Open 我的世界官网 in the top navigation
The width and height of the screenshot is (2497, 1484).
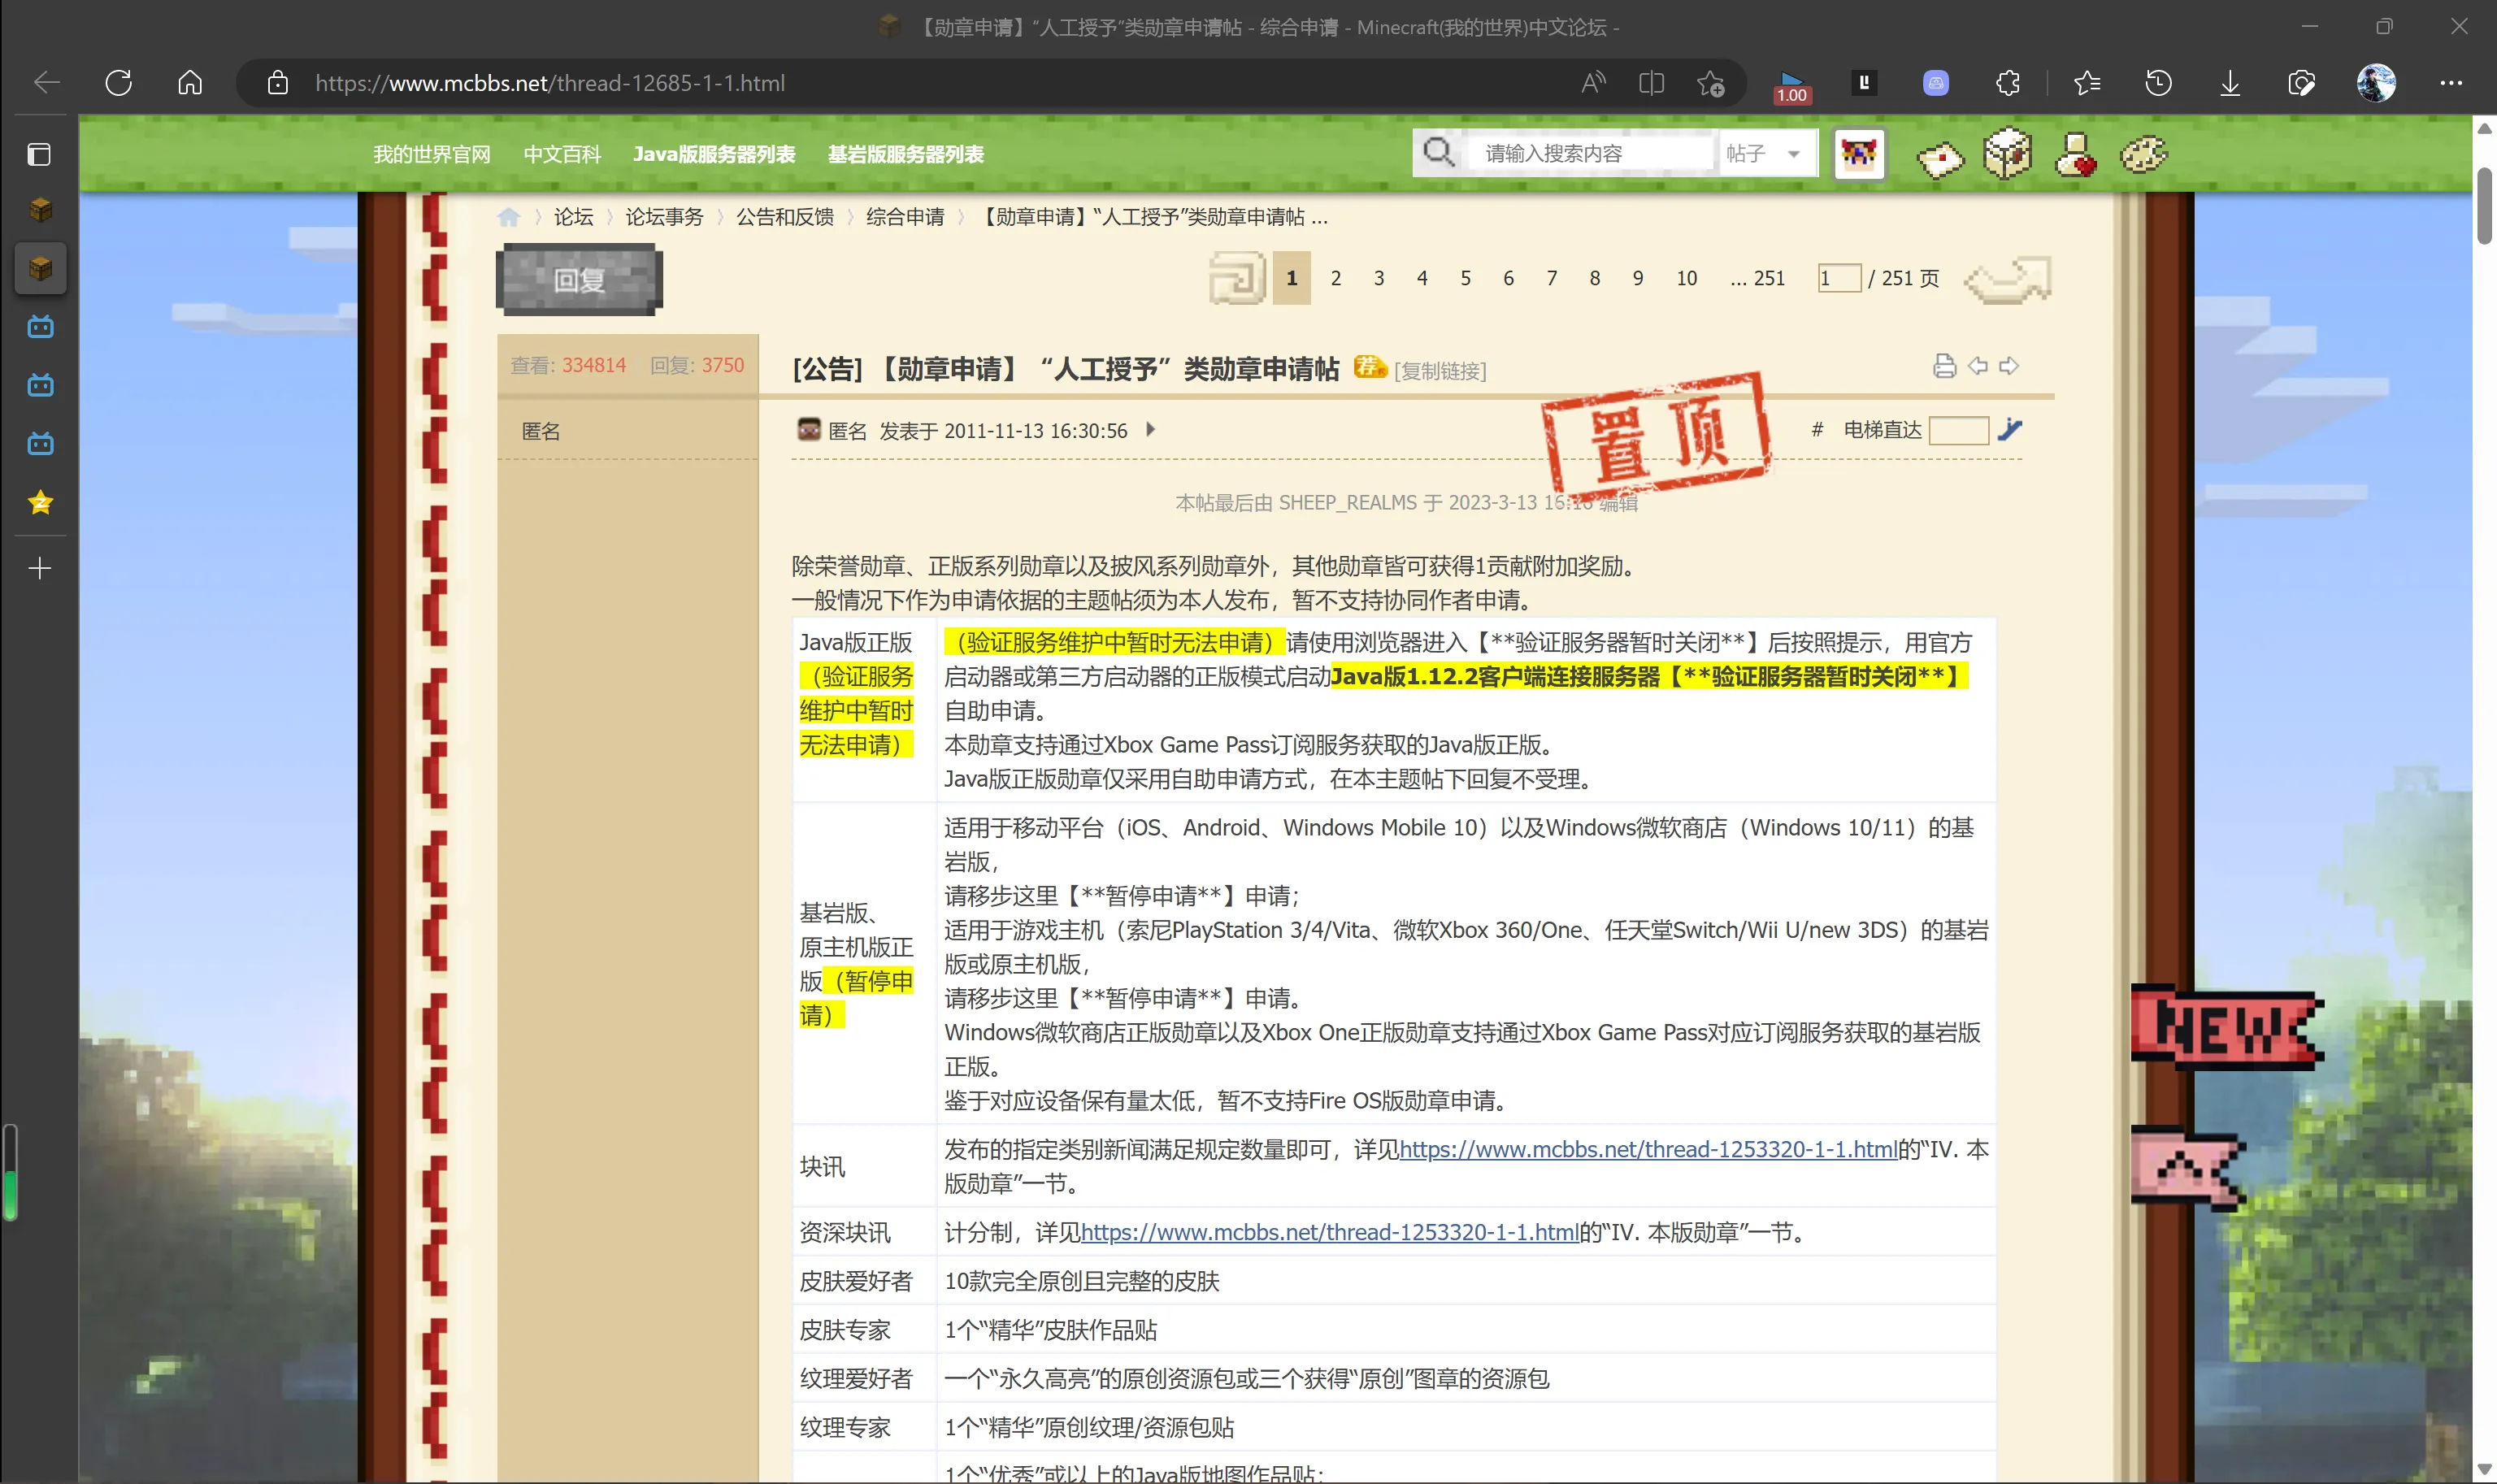(431, 154)
